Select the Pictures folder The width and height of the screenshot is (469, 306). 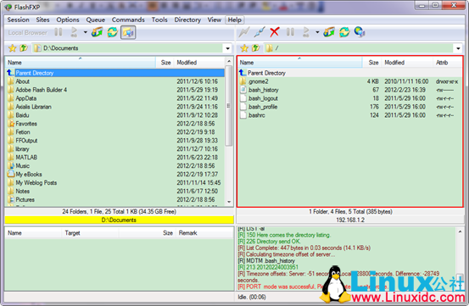[25, 199]
